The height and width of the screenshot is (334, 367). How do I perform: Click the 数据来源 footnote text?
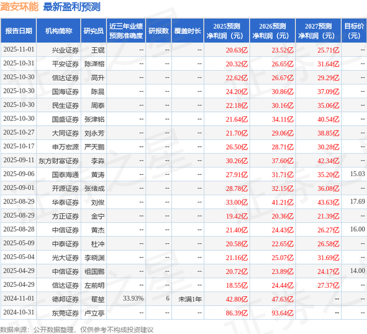(77, 330)
